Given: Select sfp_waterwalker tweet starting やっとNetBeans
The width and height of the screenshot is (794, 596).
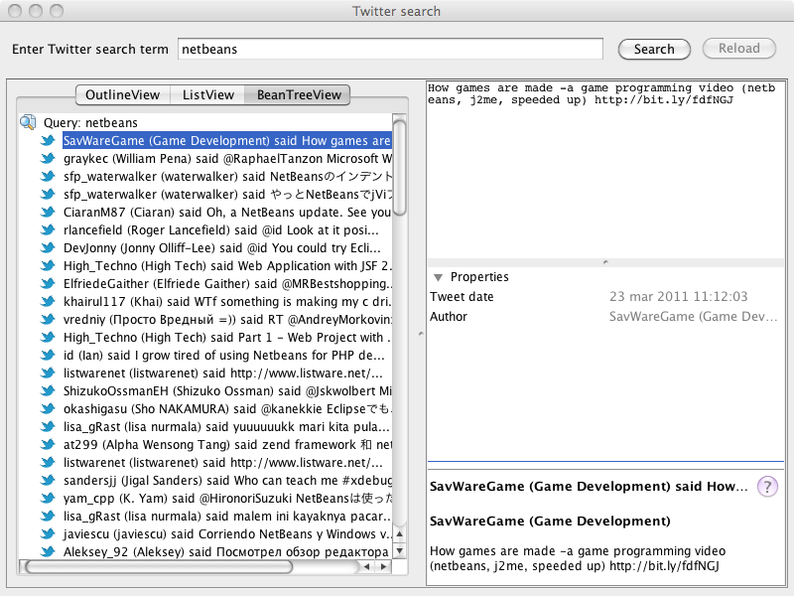Looking at the screenshot, I should (227, 194).
